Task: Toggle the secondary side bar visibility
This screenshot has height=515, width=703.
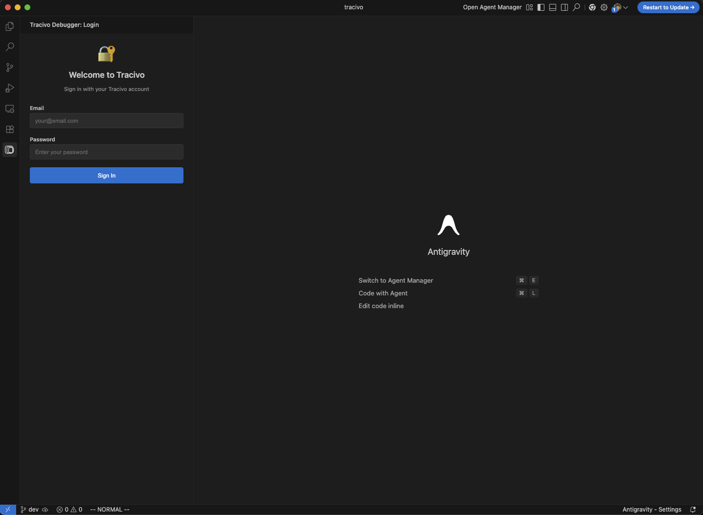Action: (565, 7)
